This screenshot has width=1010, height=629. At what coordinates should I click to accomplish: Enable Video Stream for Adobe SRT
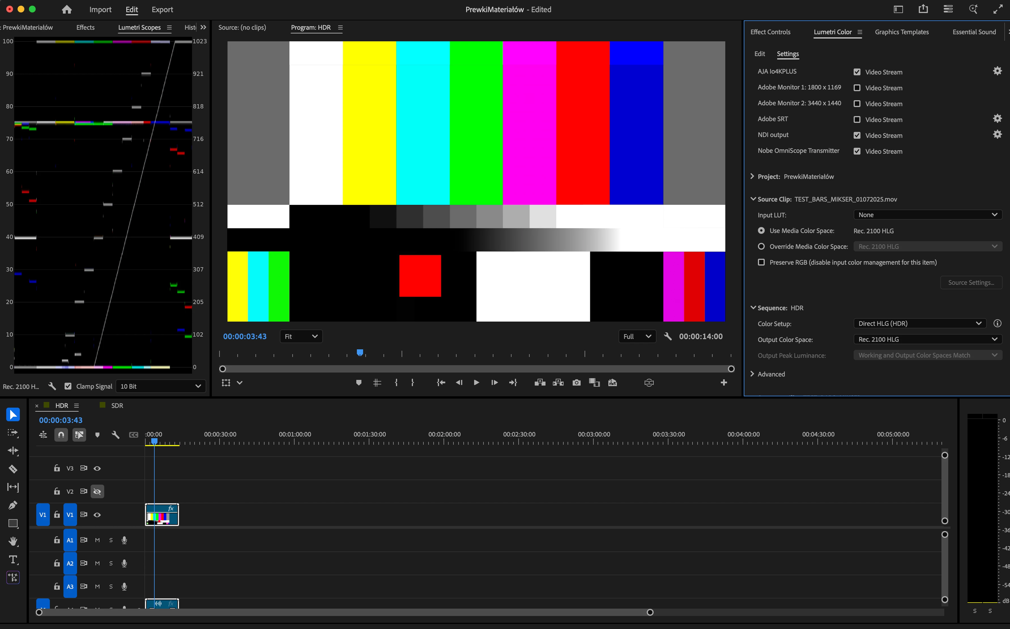(857, 120)
